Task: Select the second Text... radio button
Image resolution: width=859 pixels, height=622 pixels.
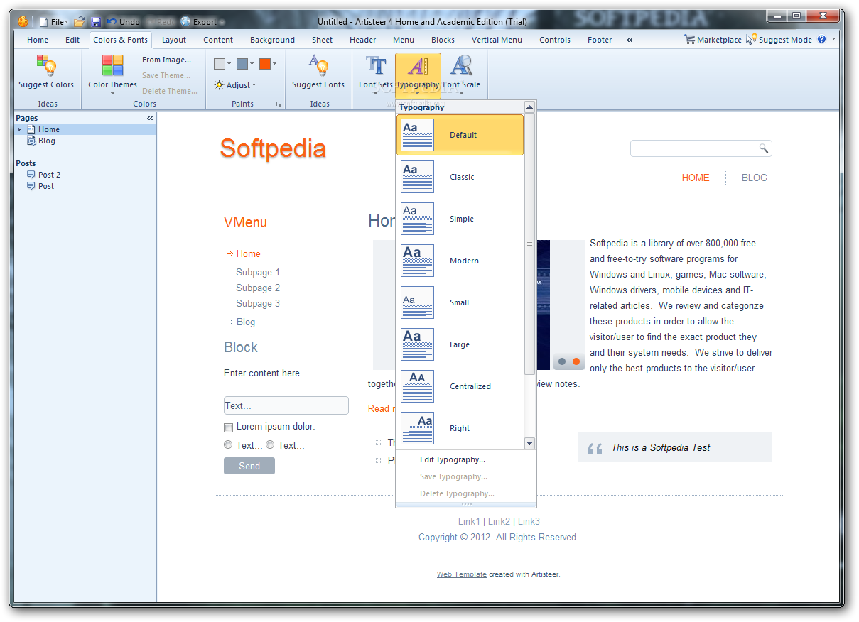Action: [270, 445]
